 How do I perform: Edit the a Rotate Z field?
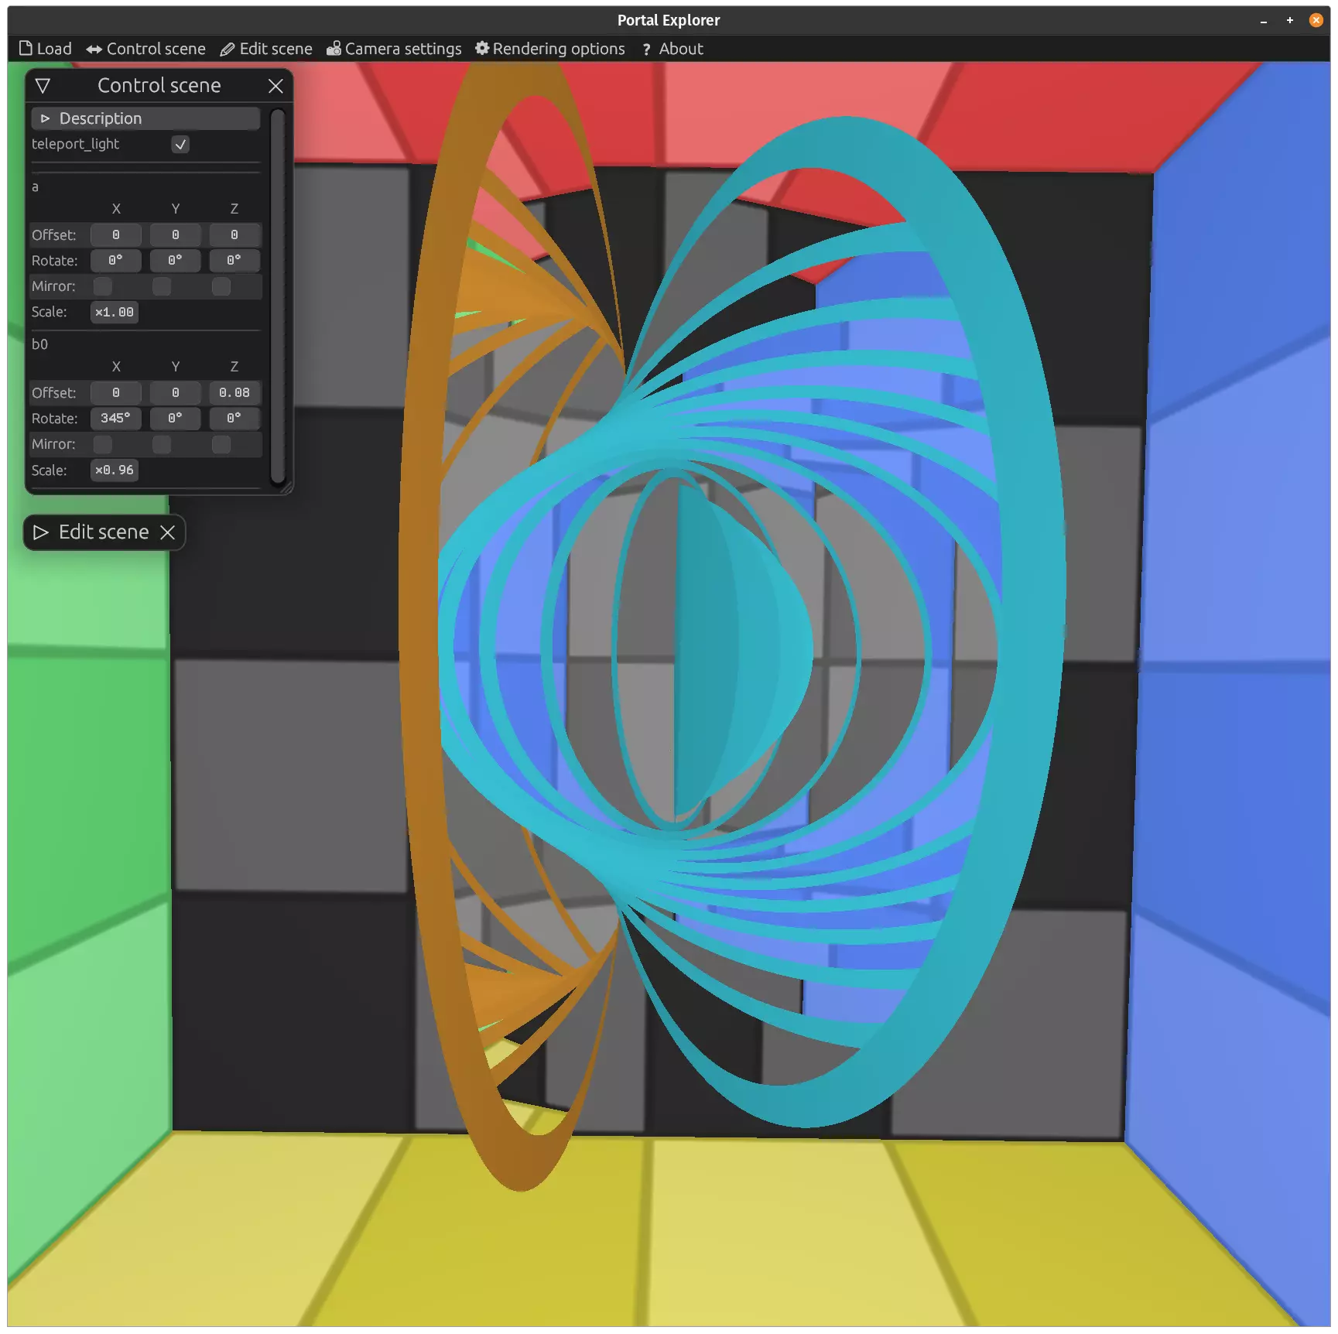point(234,261)
